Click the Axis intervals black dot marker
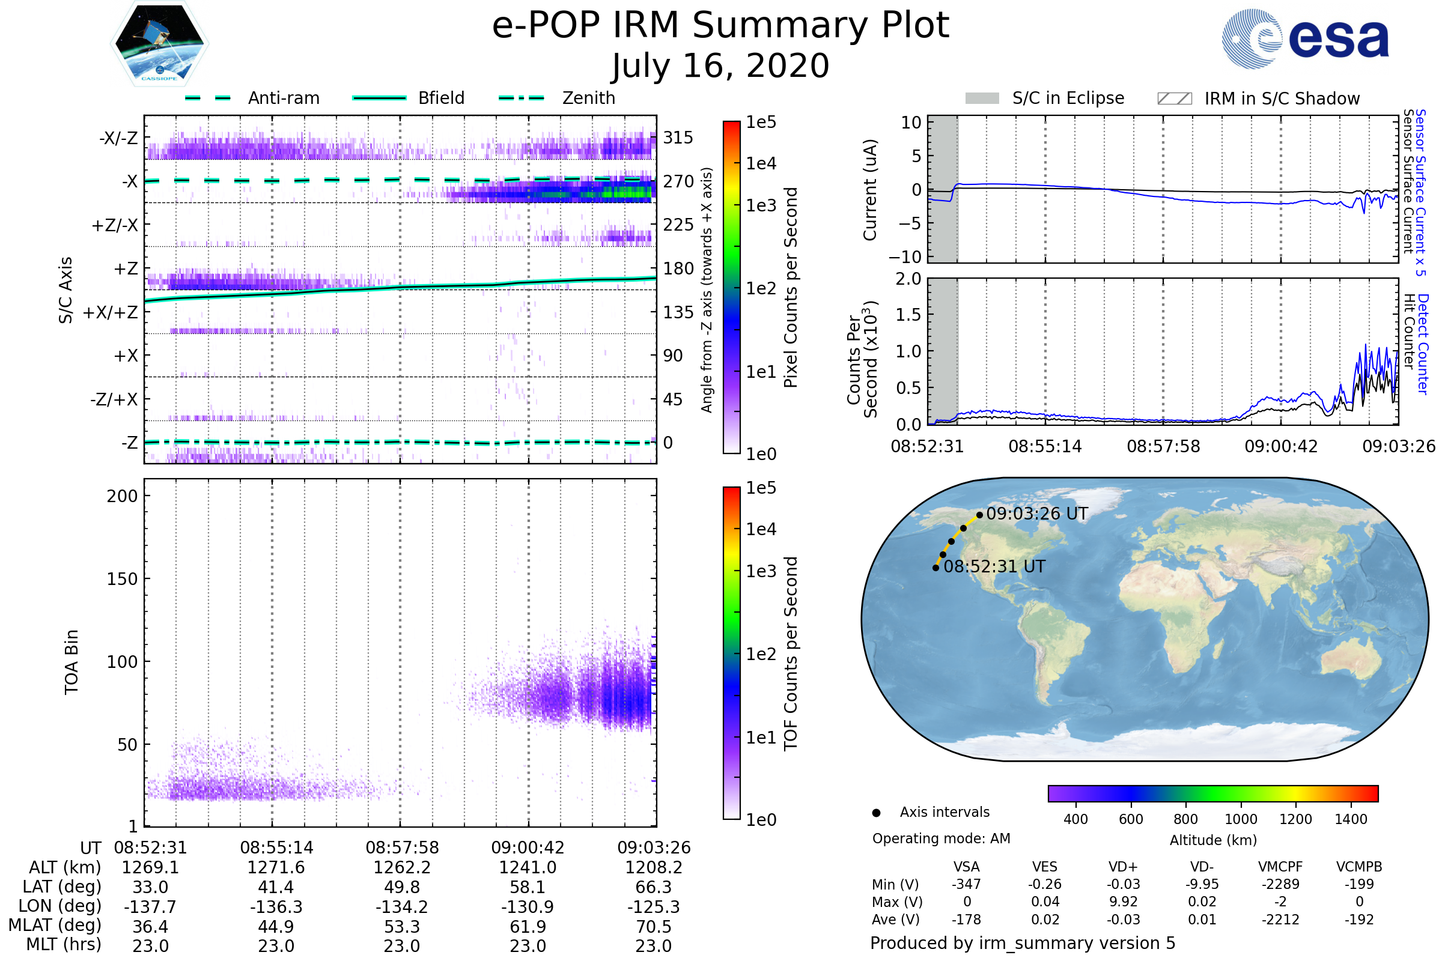Viewport: 1442px width, 961px height. click(876, 813)
